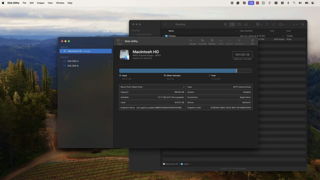This screenshot has width=320, height=180.
Task: Open the Disk Utility app menu
Action: (13, 3)
